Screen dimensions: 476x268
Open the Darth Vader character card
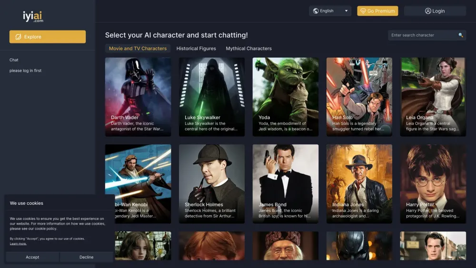pos(138,97)
